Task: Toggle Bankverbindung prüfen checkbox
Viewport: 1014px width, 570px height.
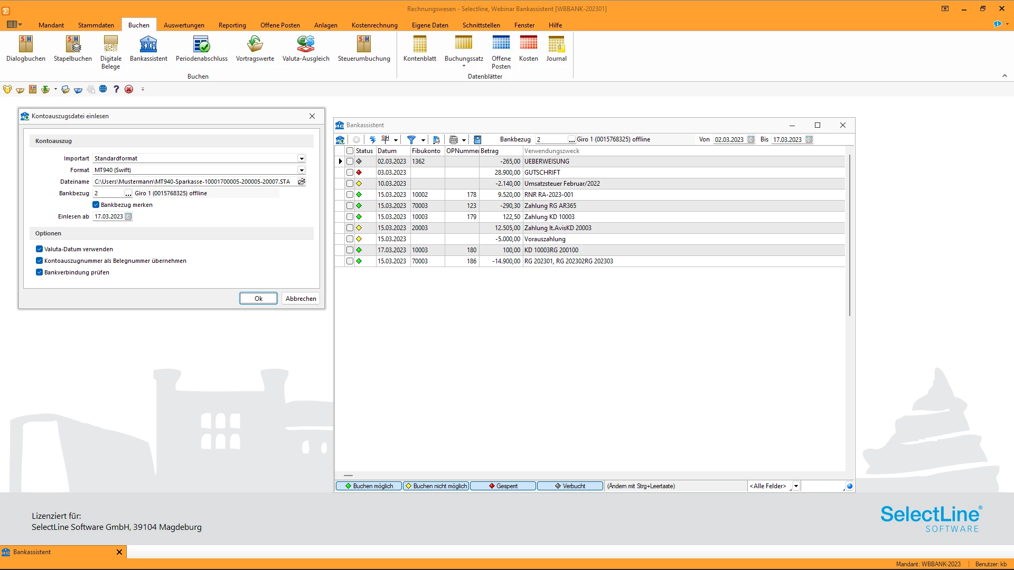Action: [39, 272]
